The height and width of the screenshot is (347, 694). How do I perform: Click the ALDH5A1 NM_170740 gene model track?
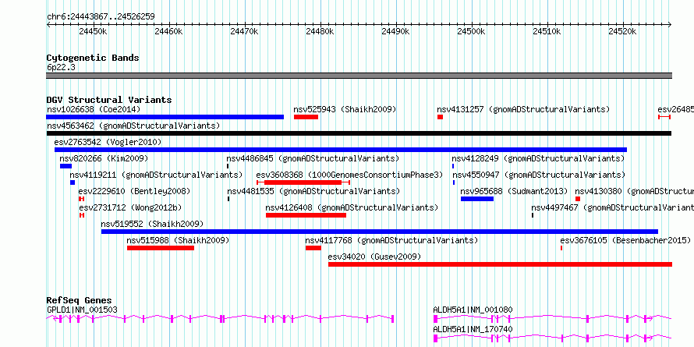pos(552,338)
